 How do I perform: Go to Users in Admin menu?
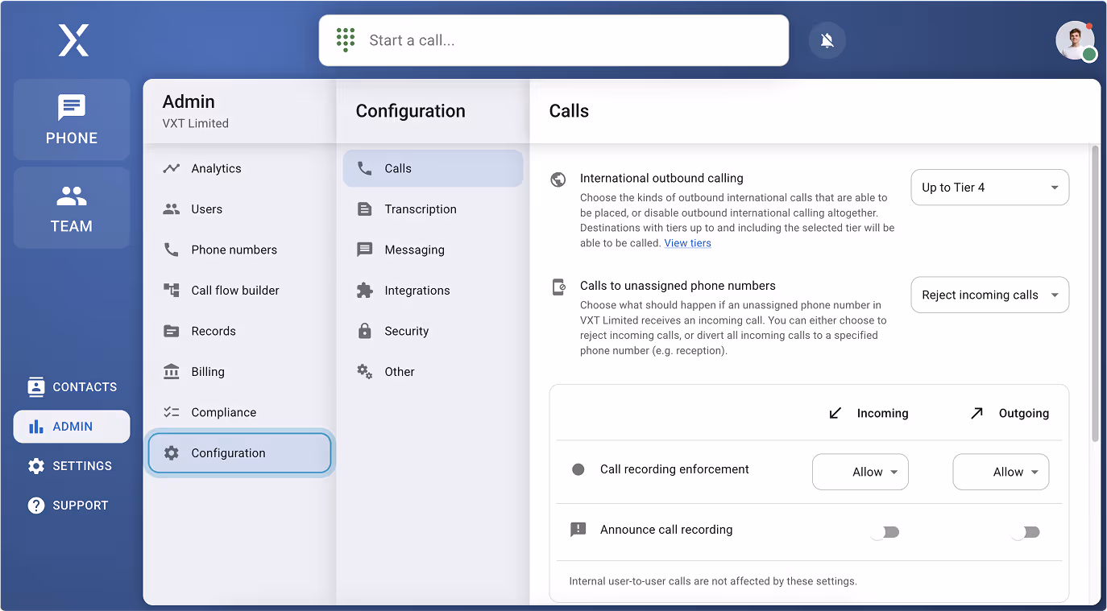click(239, 209)
